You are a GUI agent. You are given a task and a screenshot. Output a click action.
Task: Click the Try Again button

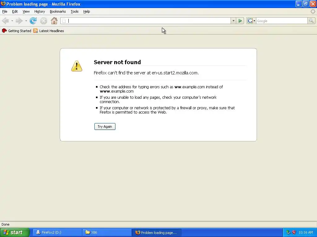tap(105, 127)
